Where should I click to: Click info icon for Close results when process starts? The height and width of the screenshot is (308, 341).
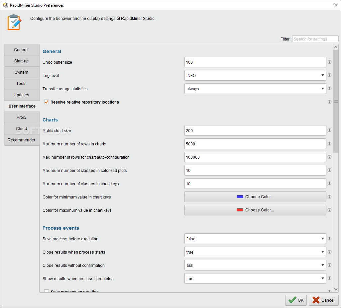tap(329, 252)
